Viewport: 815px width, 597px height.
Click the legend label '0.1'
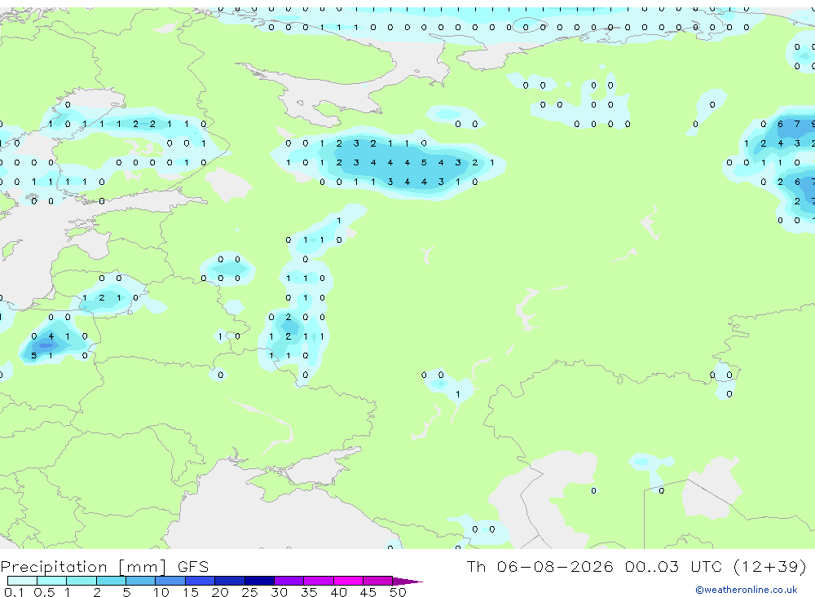[x=14, y=592]
